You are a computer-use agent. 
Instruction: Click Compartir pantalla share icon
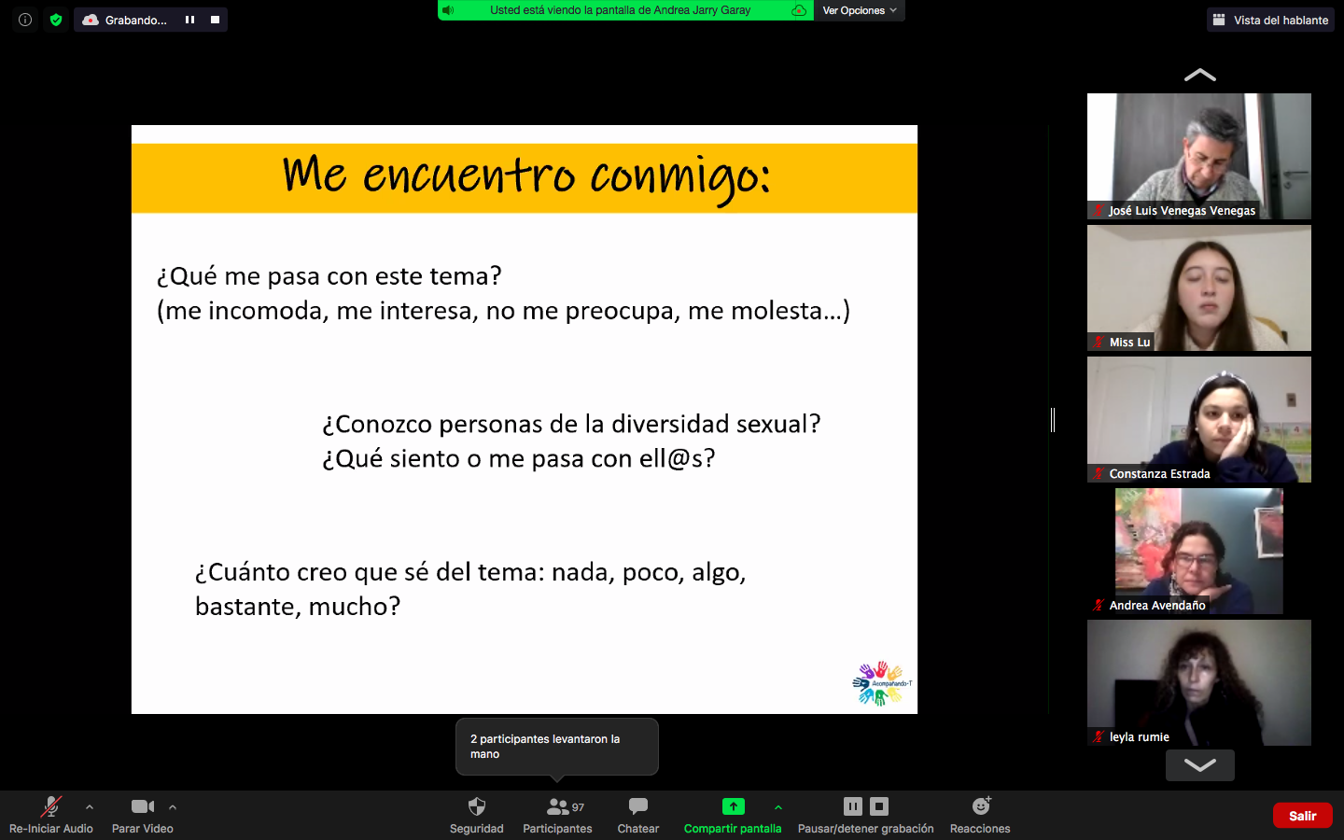[x=733, y=807]
